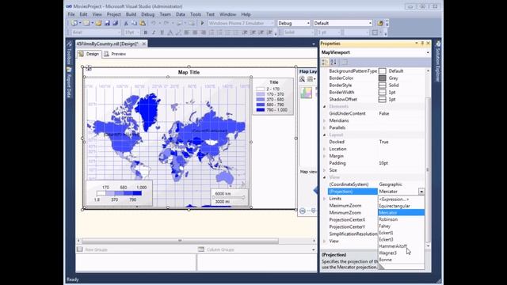Select Equirectangular in projection list
This screenshot has height=285, width=507.
[401, 206]
